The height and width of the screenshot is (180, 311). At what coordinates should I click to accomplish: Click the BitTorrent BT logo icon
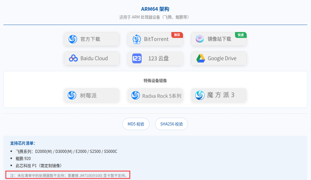tap(137, 39)
